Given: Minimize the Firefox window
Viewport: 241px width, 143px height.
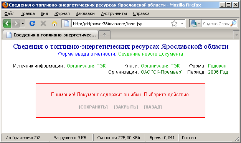Looking at the screenshot, I should [222, 5].
